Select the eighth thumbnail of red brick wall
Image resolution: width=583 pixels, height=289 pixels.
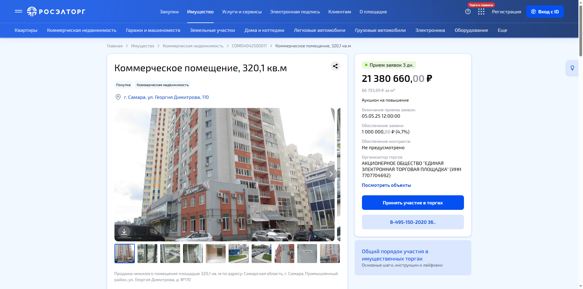pos(284,254)
